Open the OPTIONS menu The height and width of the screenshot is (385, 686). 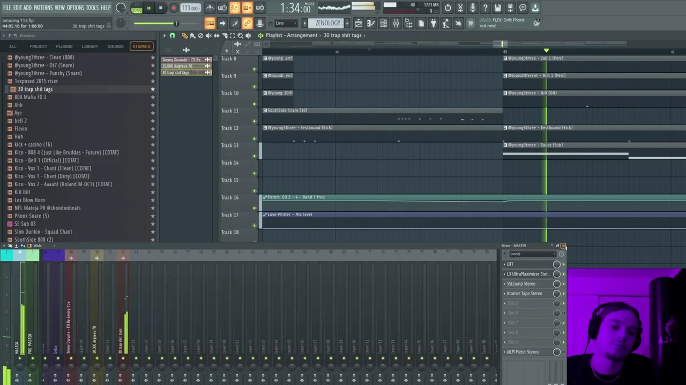[76, 7]
